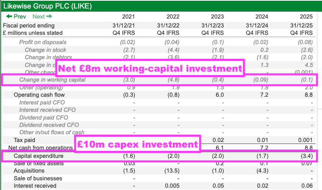Click the Change in working capital row label
The width and height of the screenshot is (322, 190).
tap(52, 80)
